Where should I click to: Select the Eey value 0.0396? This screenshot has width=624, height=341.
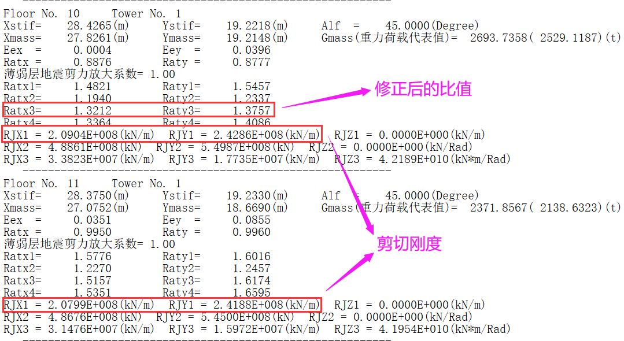pyautogui.click(x=252, y=50)
